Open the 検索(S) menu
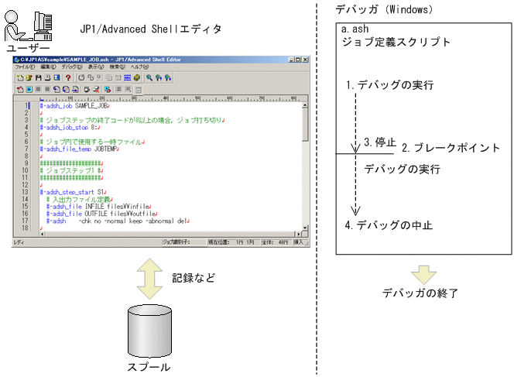The image size is (514, 377). coord(118,67)
